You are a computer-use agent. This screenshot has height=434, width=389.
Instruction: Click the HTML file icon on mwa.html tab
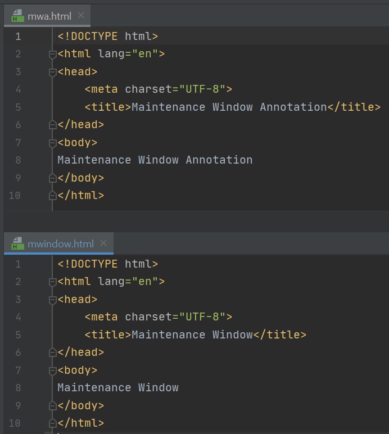18,16
